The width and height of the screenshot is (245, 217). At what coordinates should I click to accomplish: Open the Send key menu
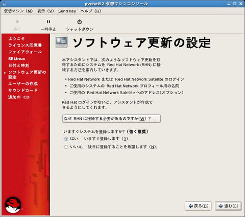pos(67,11)
